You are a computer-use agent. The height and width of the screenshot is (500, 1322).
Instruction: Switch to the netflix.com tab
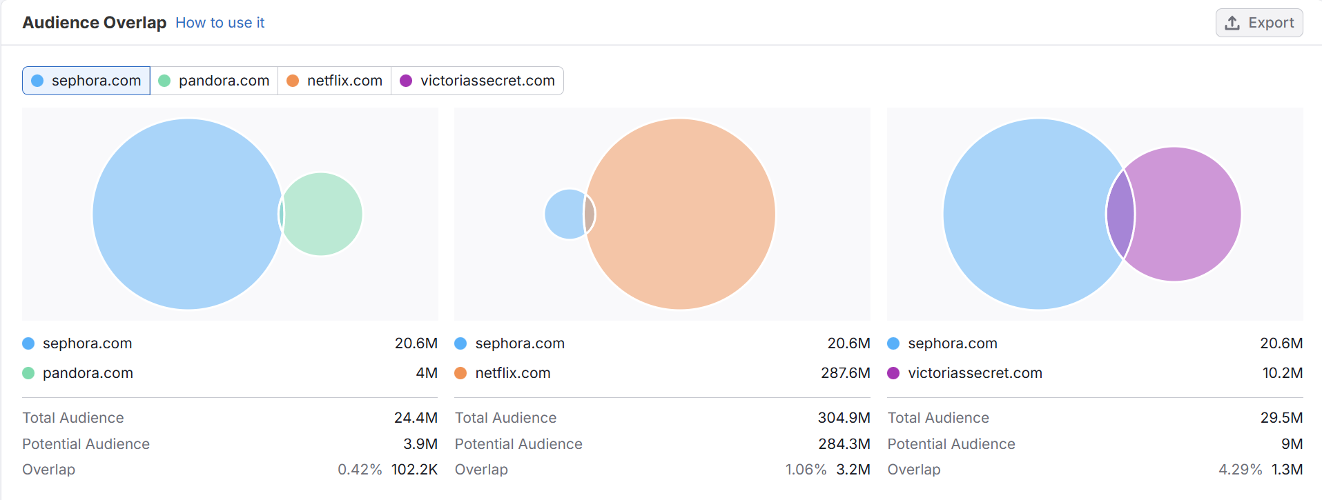pos(335,81)
